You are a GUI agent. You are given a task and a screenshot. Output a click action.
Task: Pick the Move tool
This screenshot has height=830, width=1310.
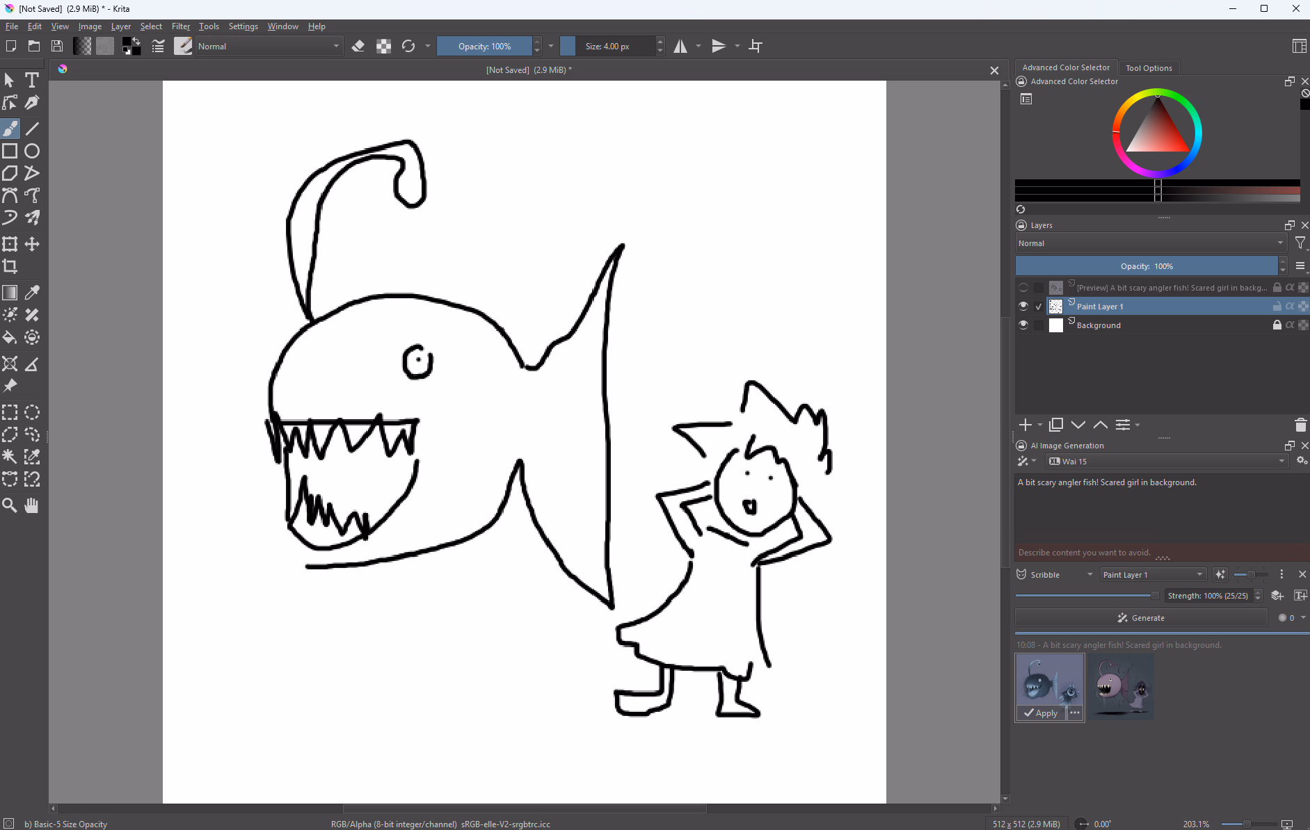pyautogui.click(x=32, y=244)
